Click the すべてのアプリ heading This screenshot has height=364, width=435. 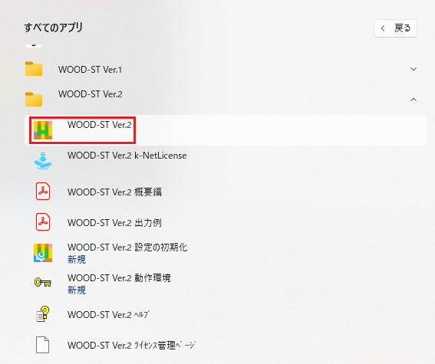(54, 28)
